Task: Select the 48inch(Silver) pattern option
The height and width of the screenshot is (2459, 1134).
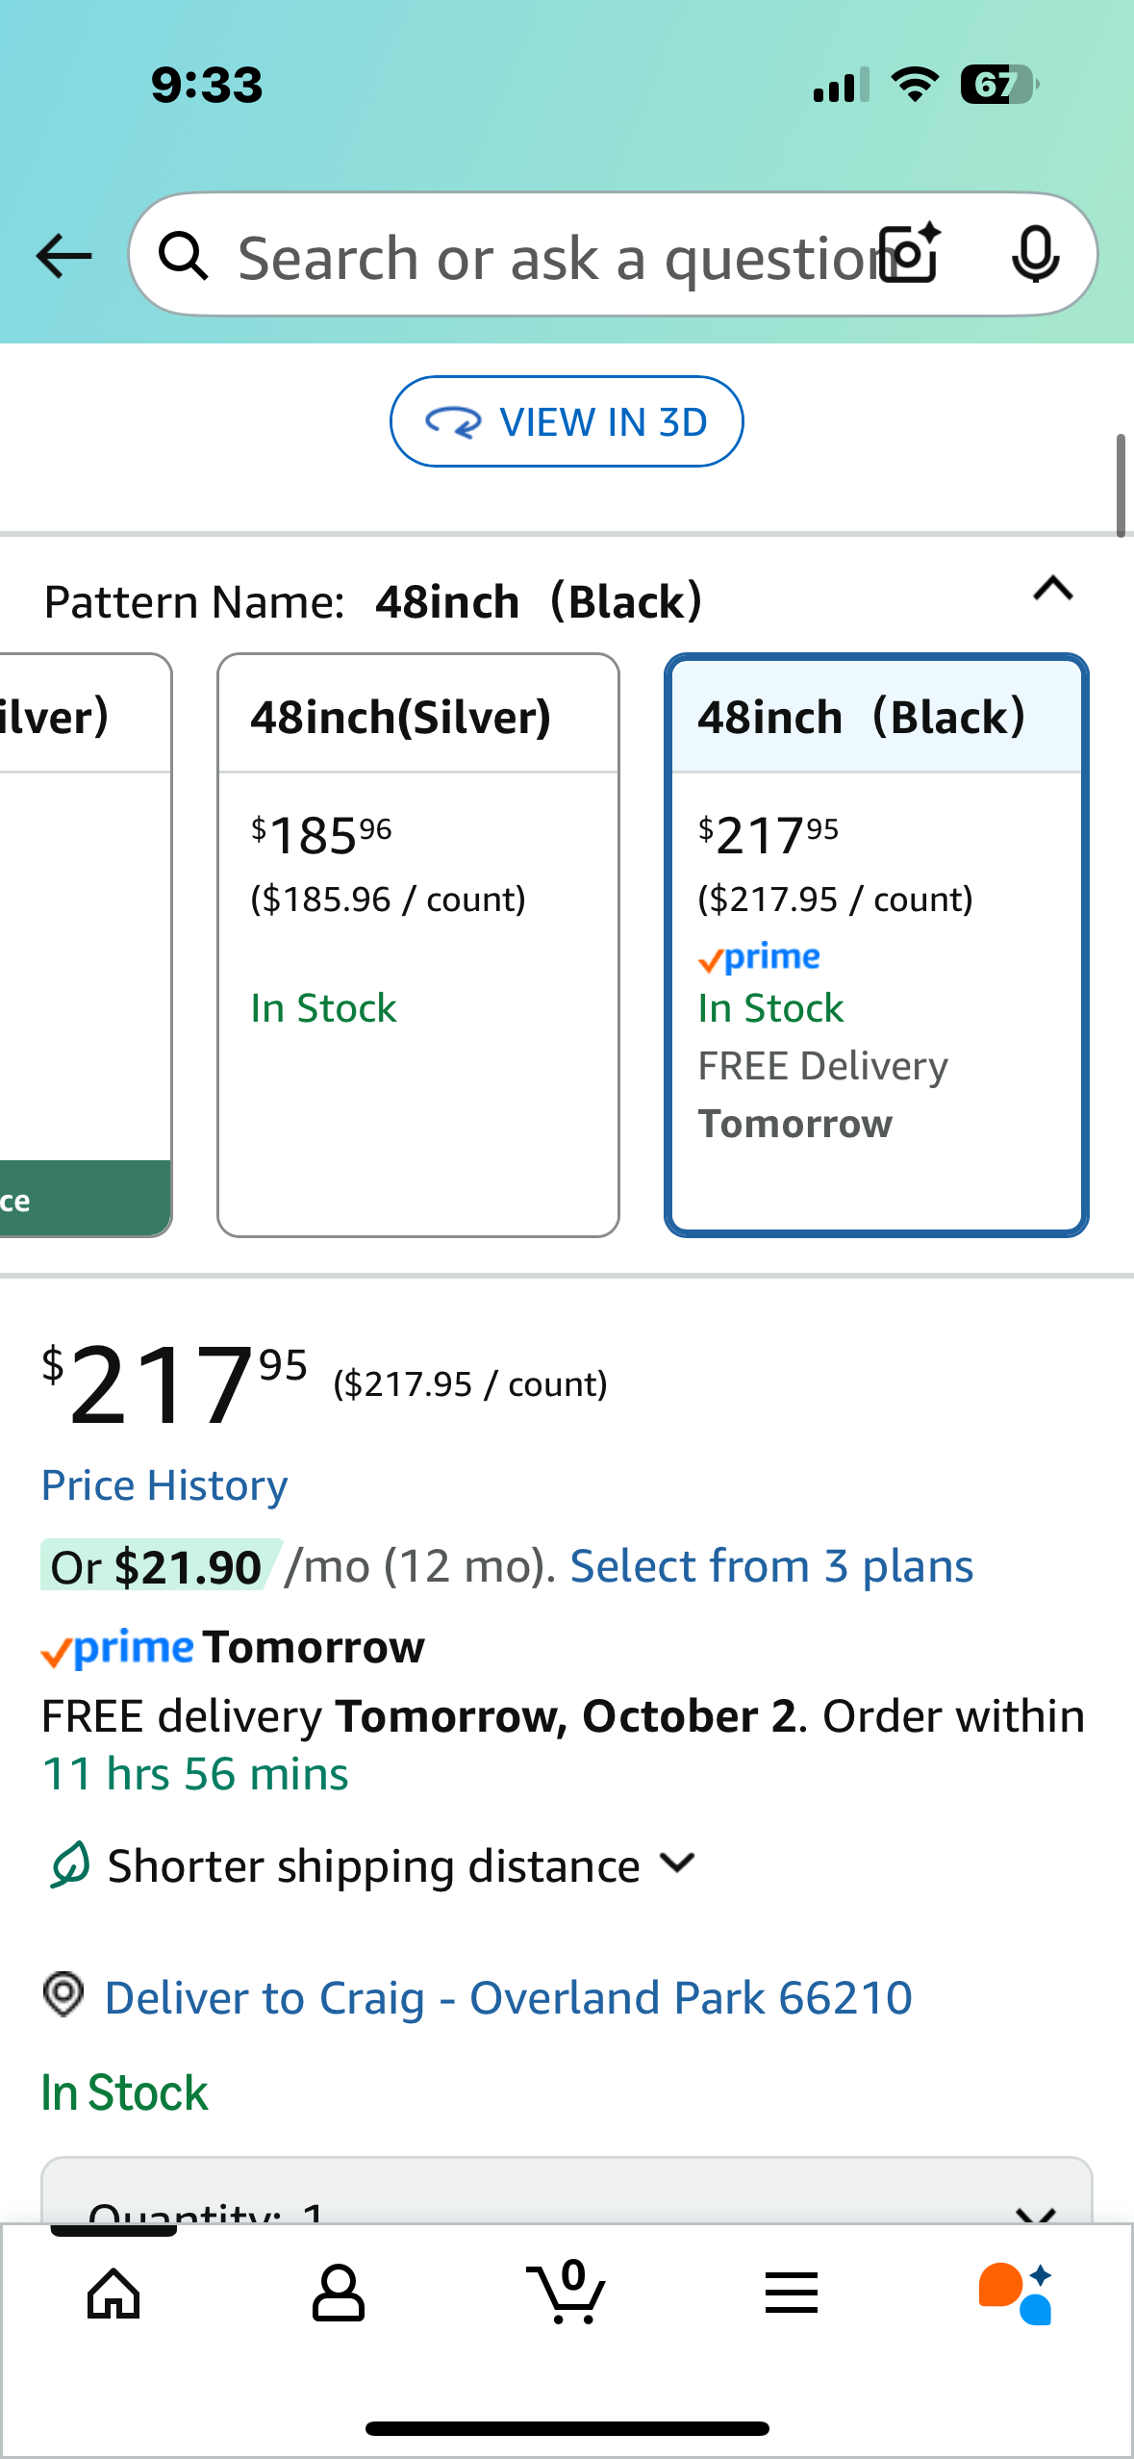Action: click(418, 945)
